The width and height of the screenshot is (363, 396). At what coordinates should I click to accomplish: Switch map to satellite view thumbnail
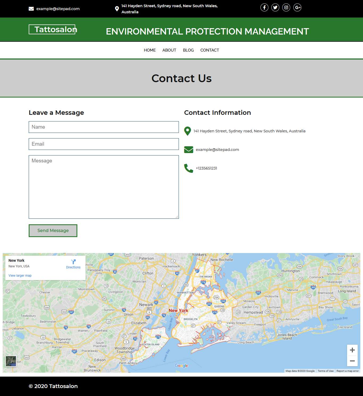(x=11, y=361)
